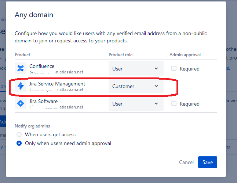The width and height of the screenshot is (237, 183).
Task: Click the Jira Service Management icon
Action: coord(20,86)
